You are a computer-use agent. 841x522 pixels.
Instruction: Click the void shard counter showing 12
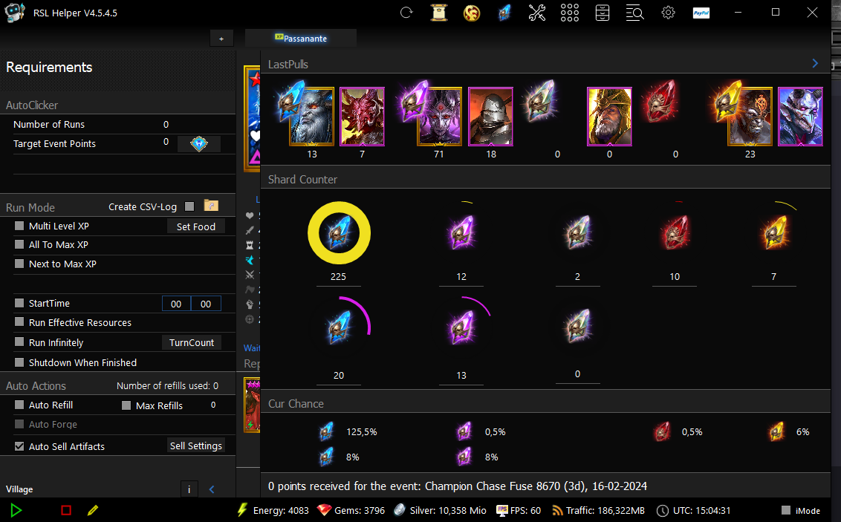461,232
